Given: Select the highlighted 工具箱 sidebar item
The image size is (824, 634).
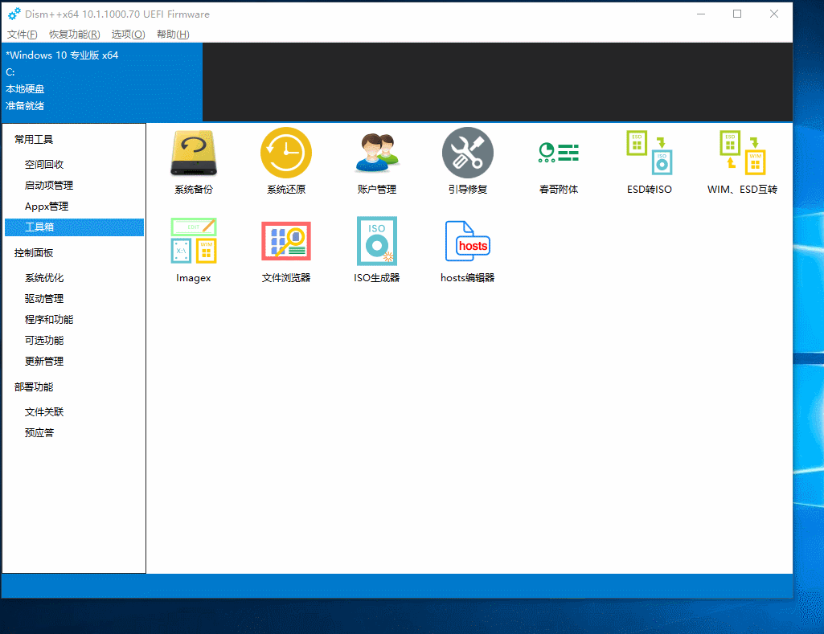Looking at the screenshot, I should tap(74, 227).
